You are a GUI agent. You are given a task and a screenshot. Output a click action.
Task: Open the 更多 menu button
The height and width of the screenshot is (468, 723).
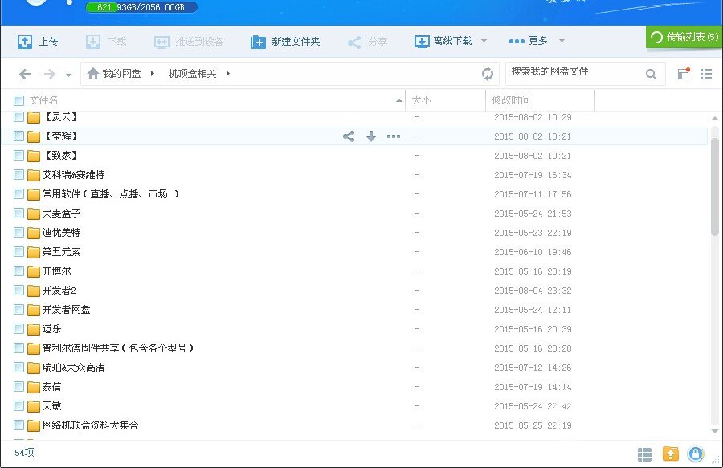click(528, 41)
